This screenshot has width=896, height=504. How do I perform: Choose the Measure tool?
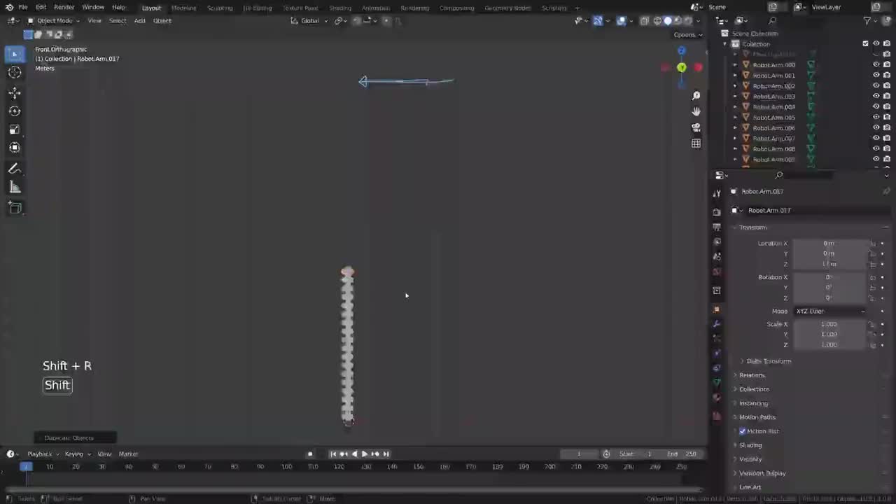15,187
